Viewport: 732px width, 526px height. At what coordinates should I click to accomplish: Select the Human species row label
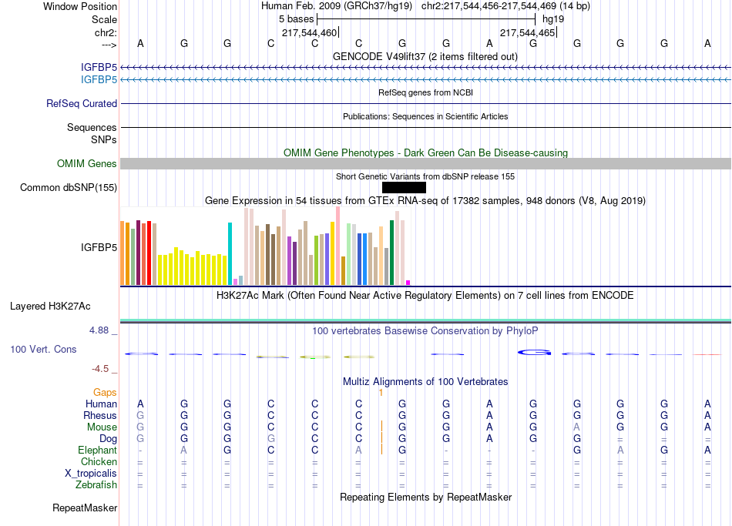coord(101,404)
